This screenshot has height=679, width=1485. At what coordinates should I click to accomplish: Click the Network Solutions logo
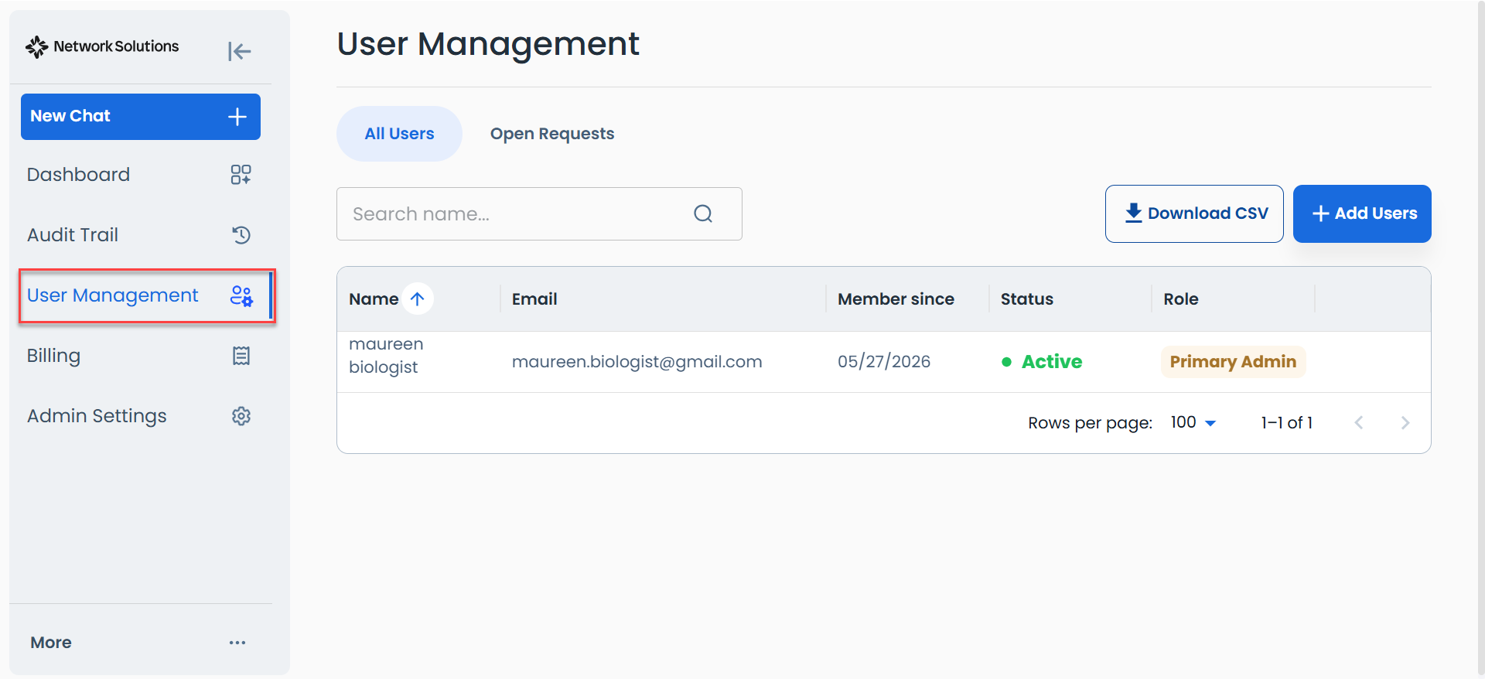102,47
